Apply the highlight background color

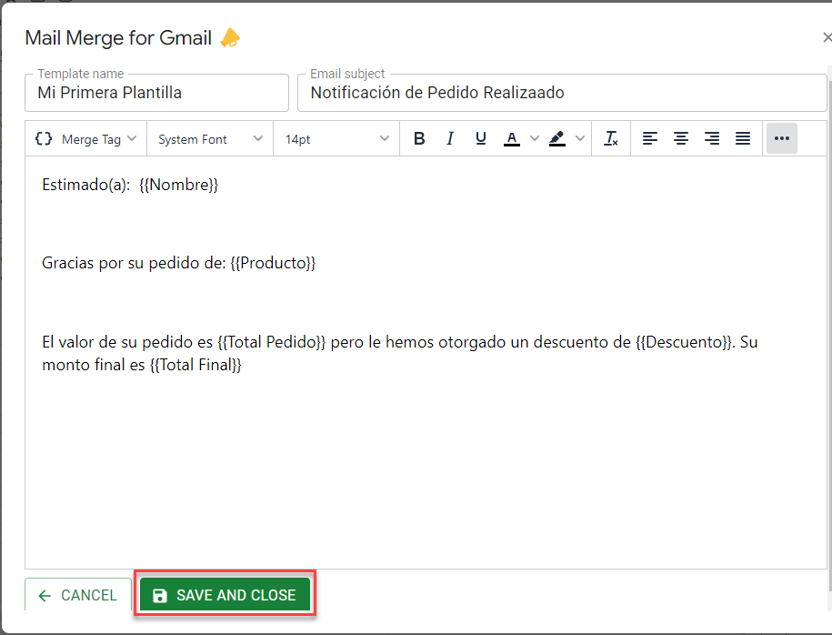click(557, 138)
